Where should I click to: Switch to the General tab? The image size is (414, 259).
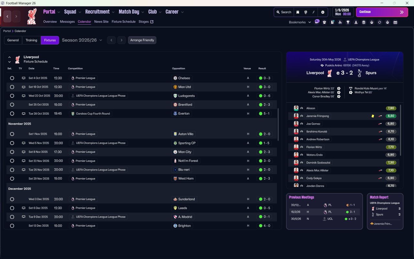click(x=13, y=40)
